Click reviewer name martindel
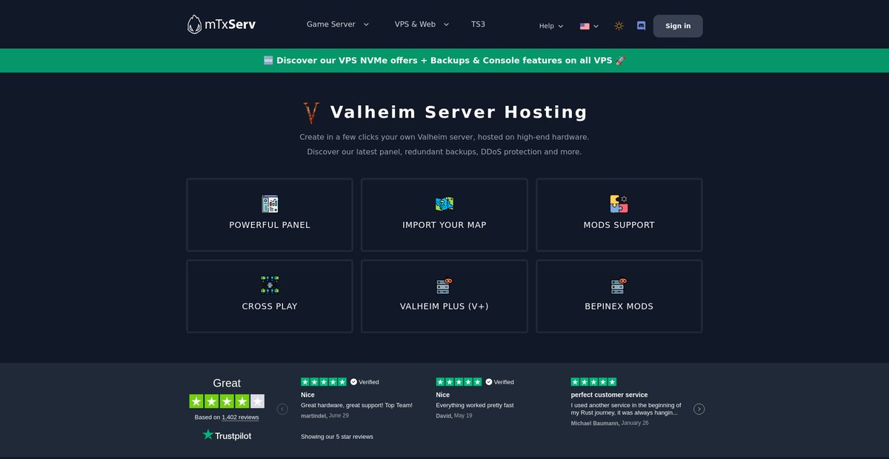This screenshot has width=889, height=459. (x=313, y=415)
